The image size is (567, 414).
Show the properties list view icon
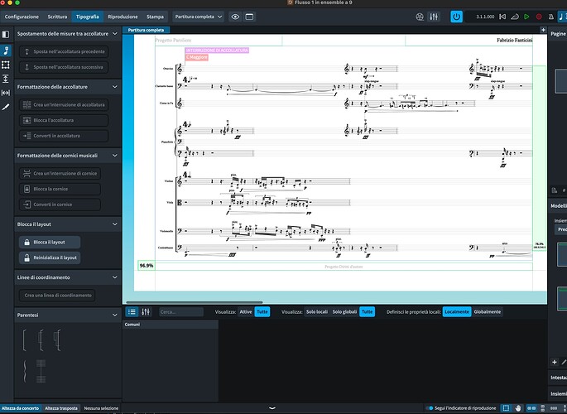pos(132,311)
